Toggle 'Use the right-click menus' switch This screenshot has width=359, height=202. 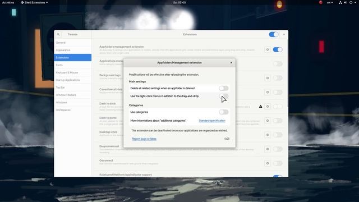pos(224,96)
